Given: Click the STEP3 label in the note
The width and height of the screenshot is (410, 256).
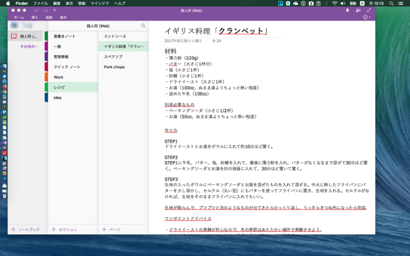Looking at the screenshot, I should pos(171,180).
